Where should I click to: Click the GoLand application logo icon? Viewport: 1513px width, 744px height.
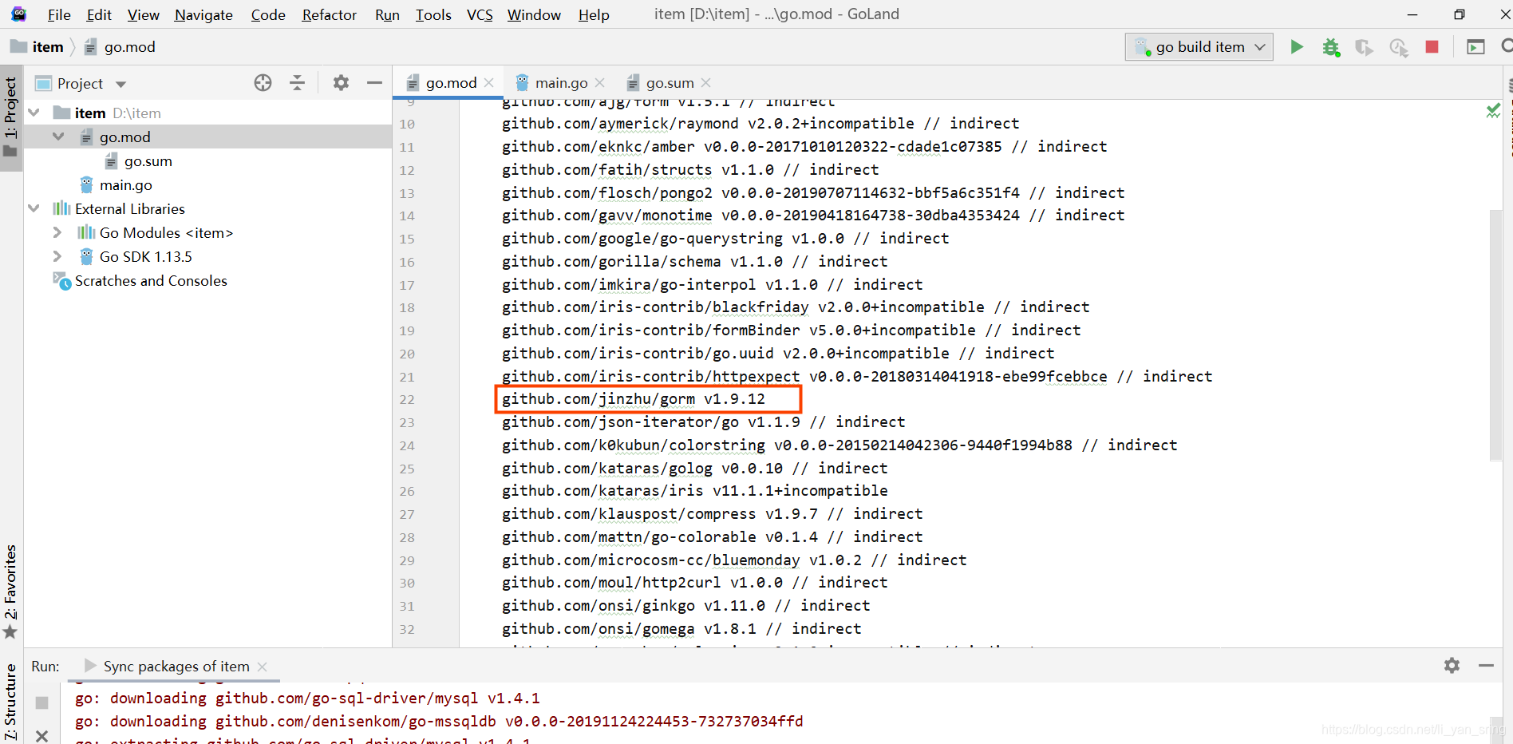(x=18, y=14)
